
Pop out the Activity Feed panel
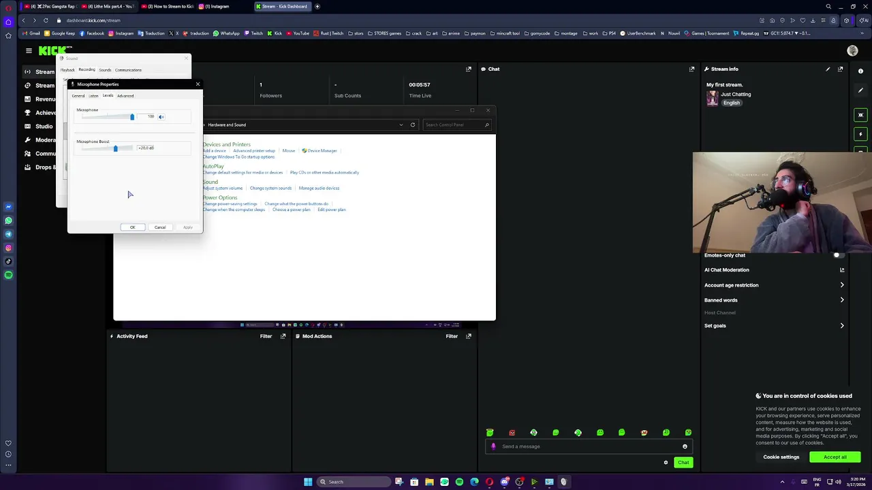coord(283,336)
